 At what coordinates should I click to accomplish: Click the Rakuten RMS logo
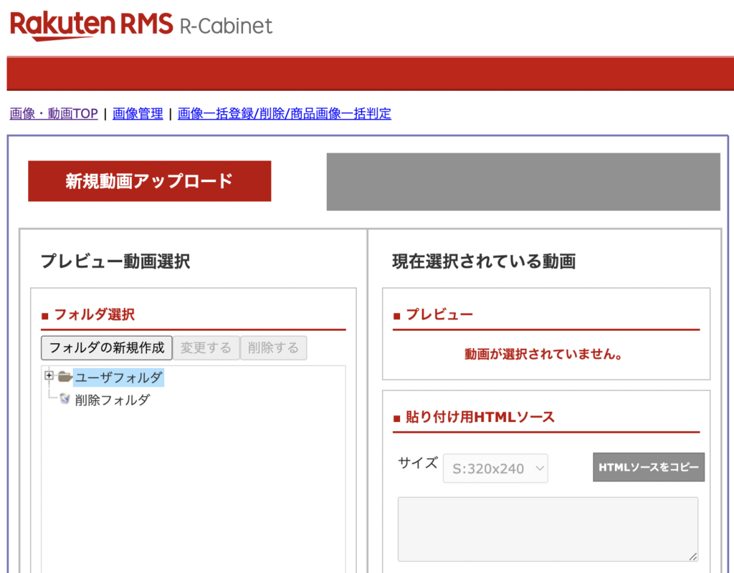[91, 25]
